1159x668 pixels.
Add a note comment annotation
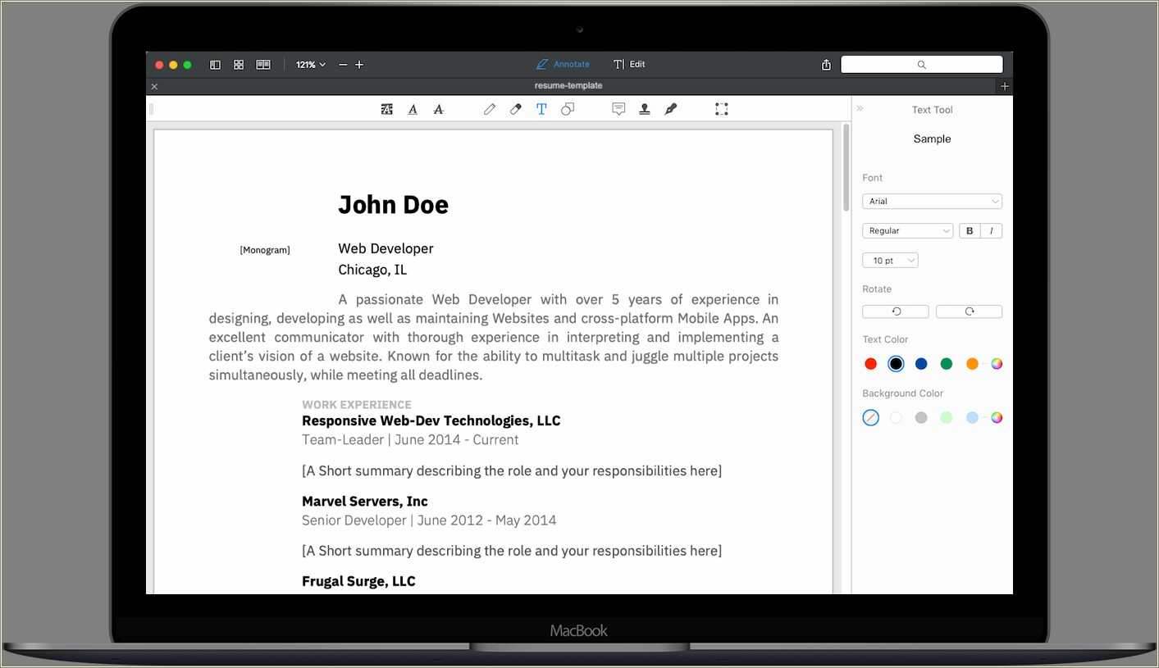618,109
